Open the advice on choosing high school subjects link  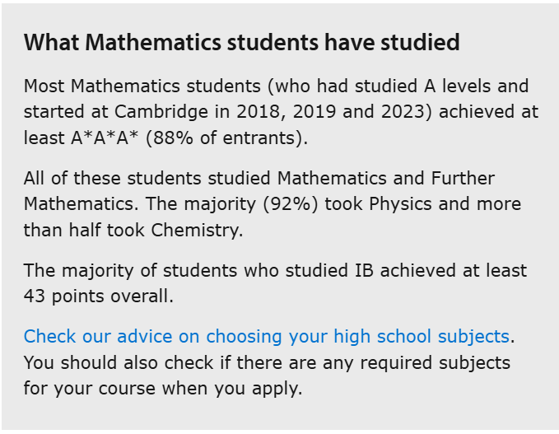(267, 336)
